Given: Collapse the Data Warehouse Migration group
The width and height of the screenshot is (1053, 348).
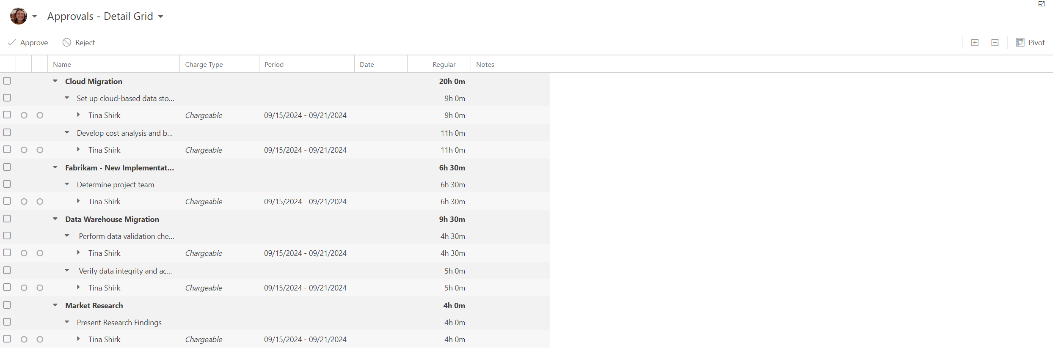Looking at the screenshot, I should (x=55, y=219).
